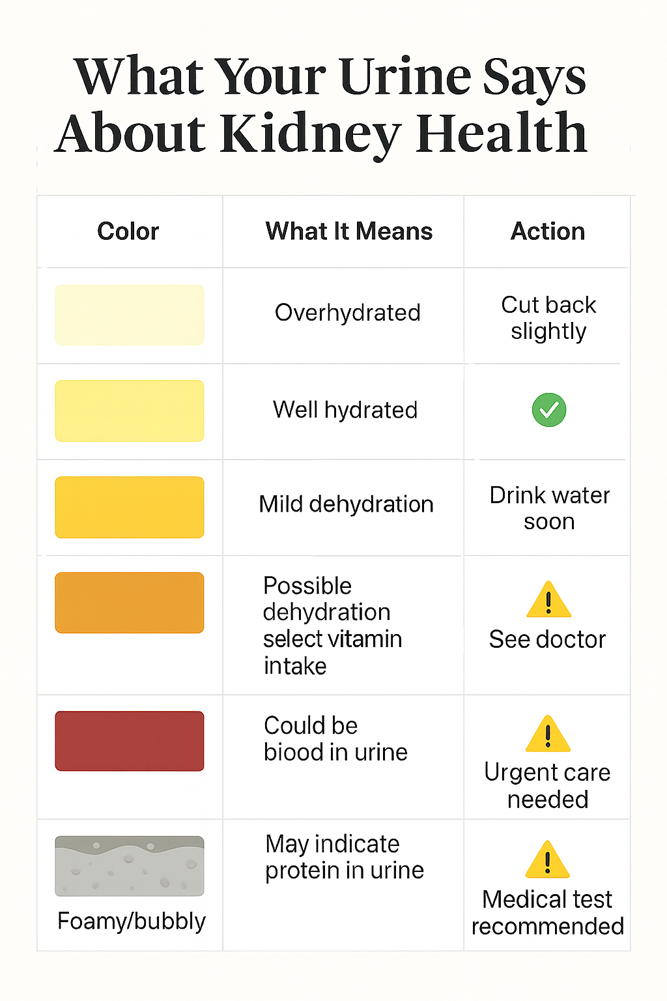Viewport: 667px width, 1001px height.
Task: Select the light yellow color swatch
Action: pyautogui.click(x=130, y=411)
